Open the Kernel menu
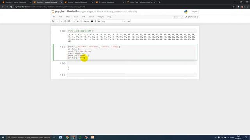The image size is (250, 140). 91,17
